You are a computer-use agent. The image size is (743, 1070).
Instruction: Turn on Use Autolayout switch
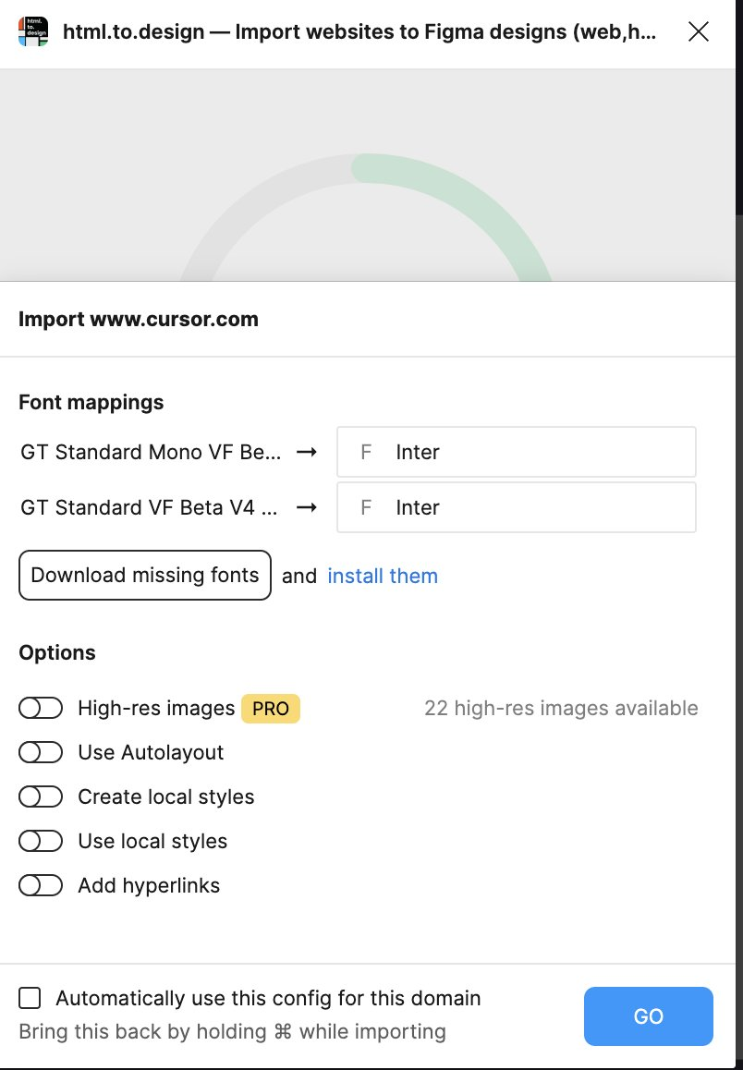click(41, 753)
